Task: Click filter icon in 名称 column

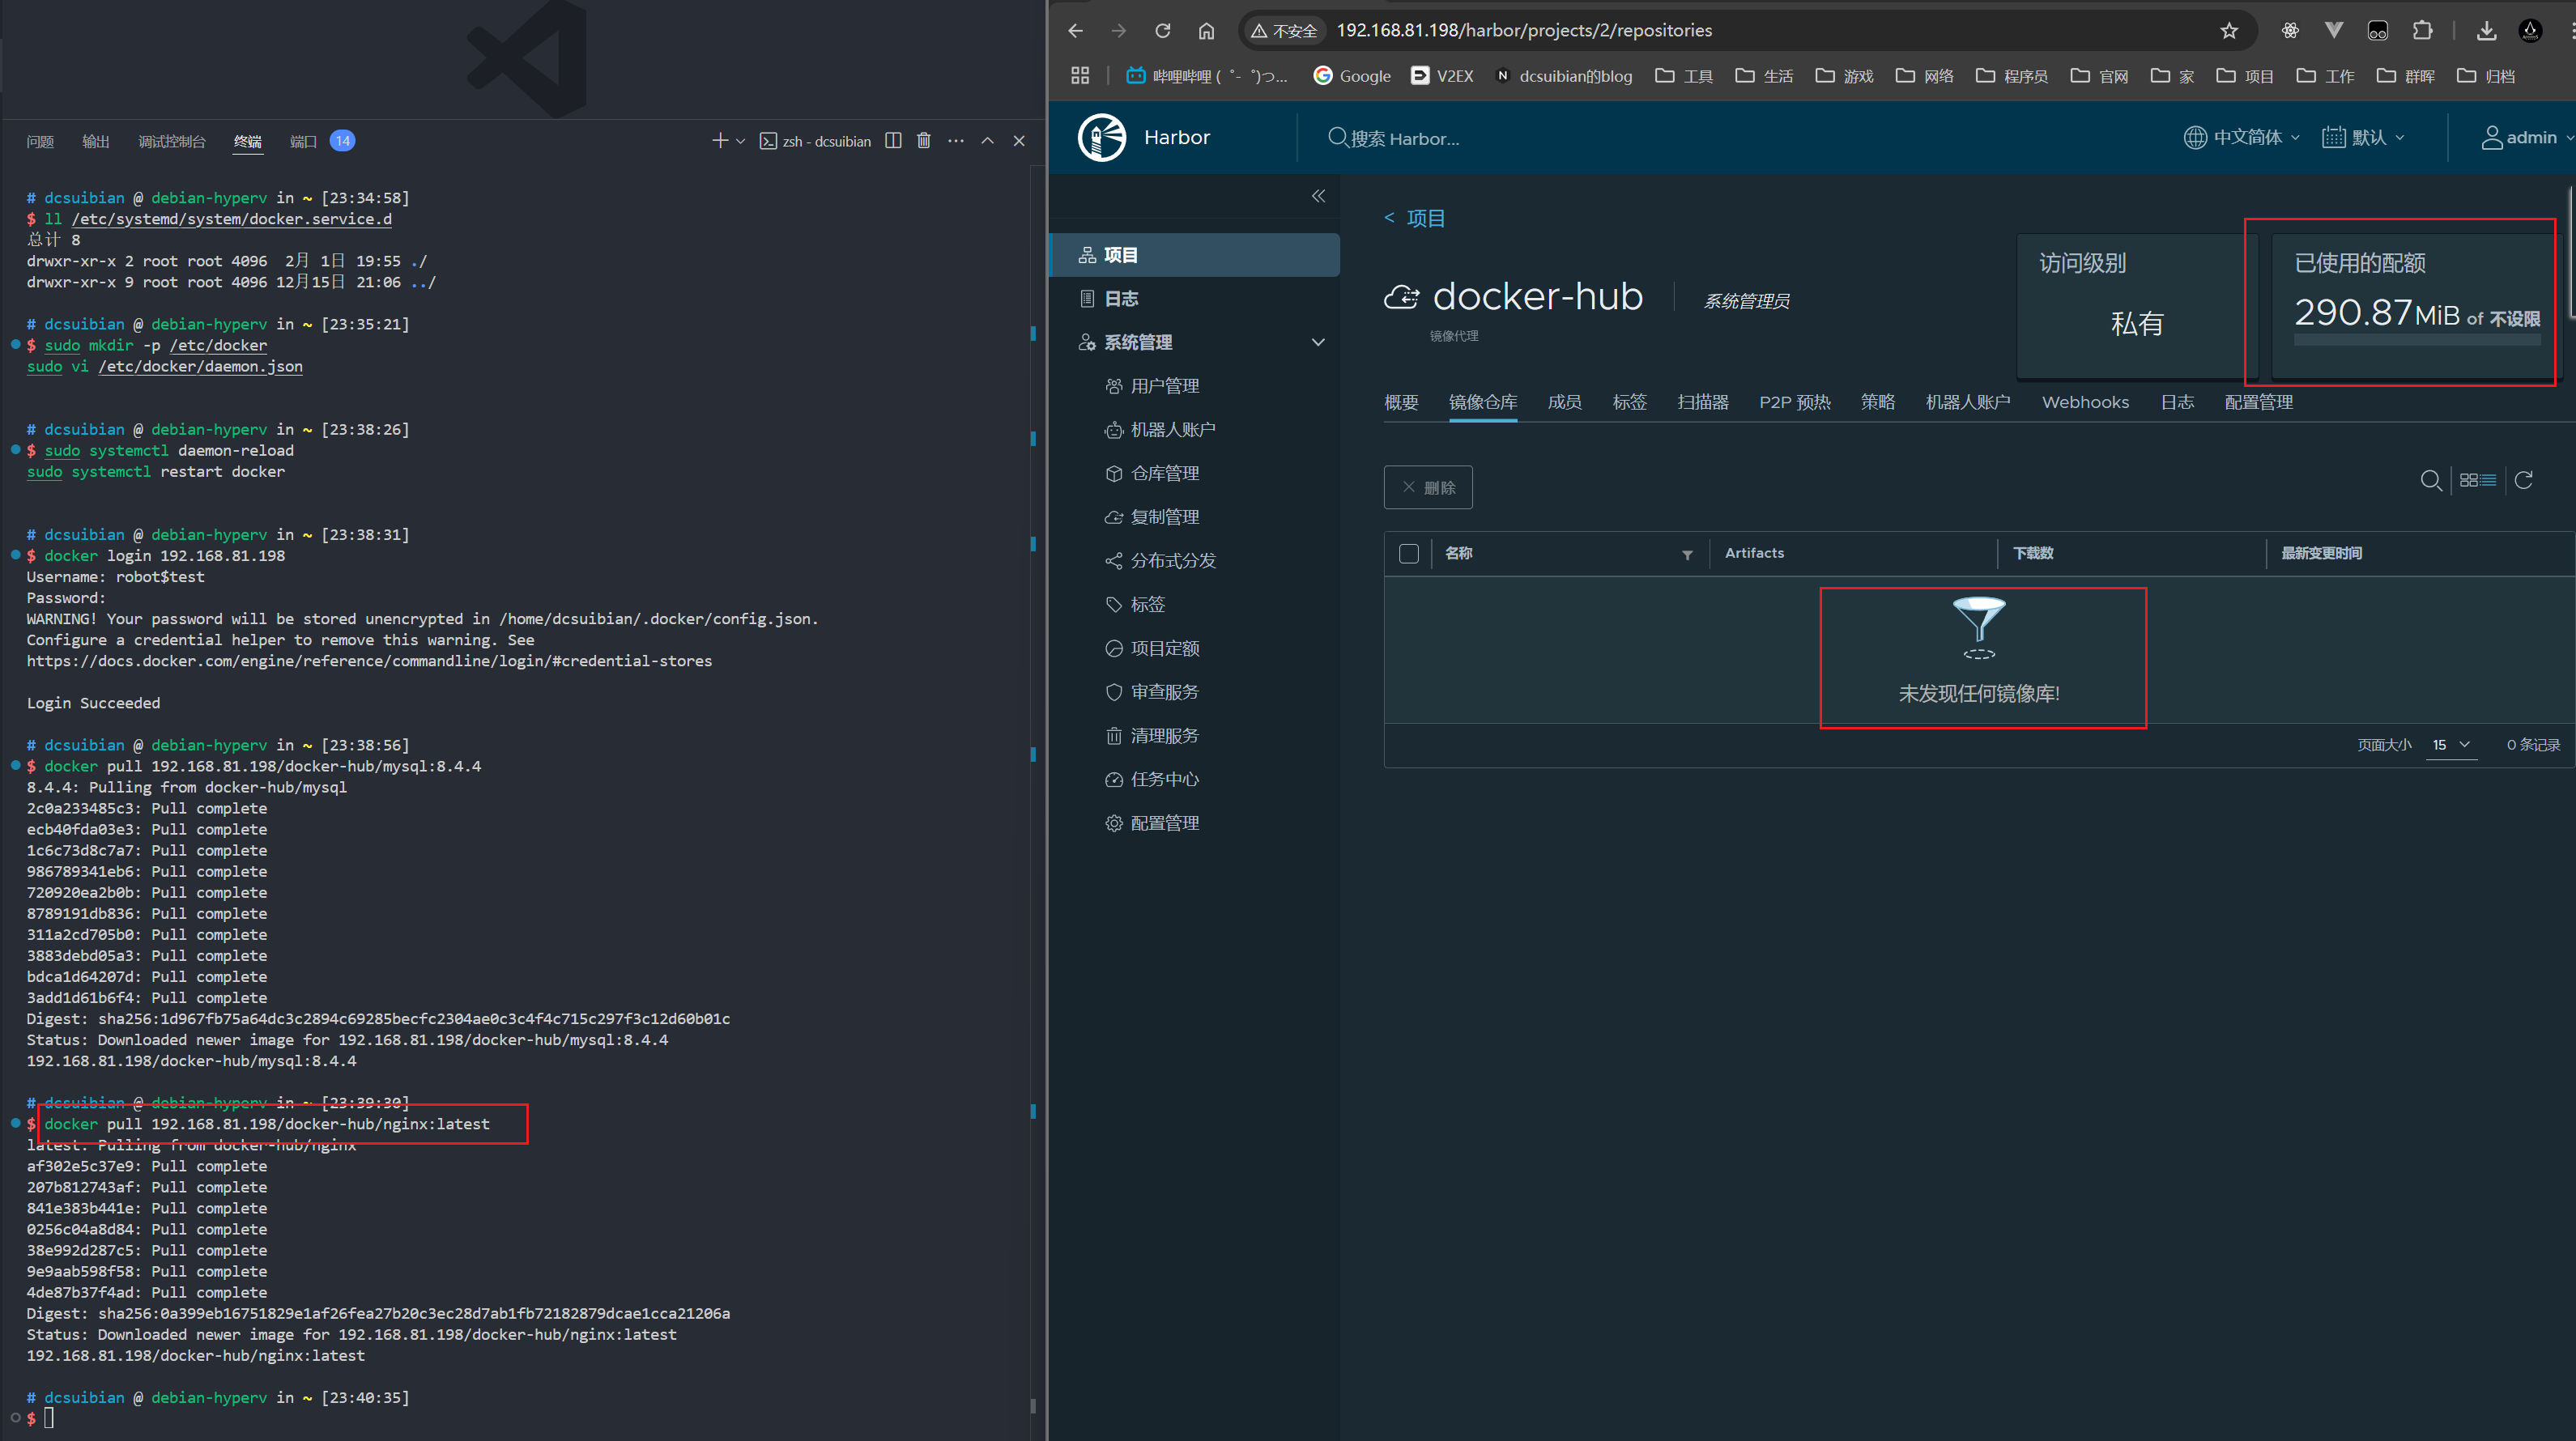Action: point(1687,555)
